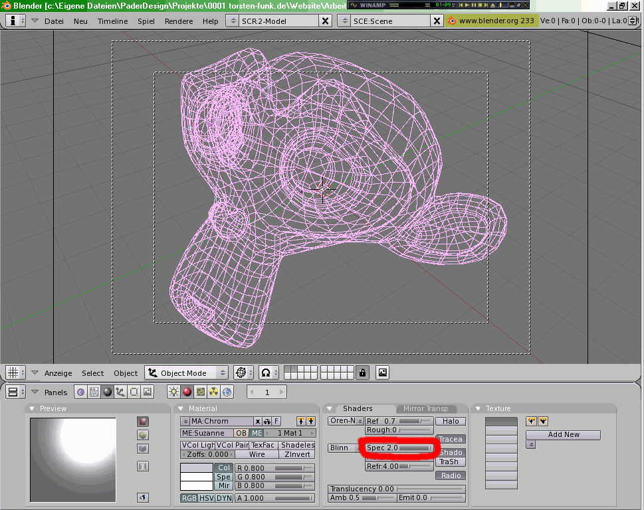This screenshot has width=644, height=510.
Task: Click the Add New texture button
Action: pos(563,435)
